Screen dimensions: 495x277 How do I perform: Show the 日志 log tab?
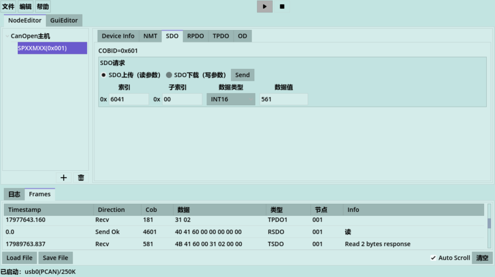[14, 194]
